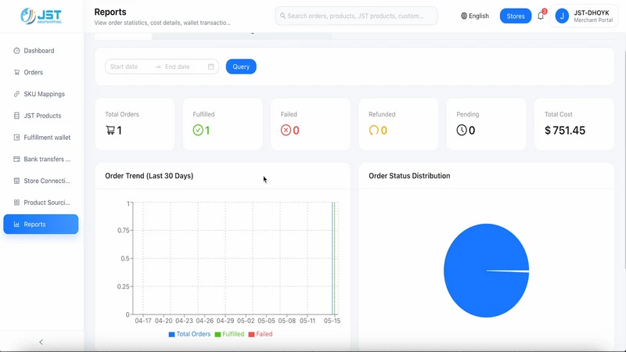626x352 pixels.
Task: Click the globe icon next to English
Action: [464, 16]
